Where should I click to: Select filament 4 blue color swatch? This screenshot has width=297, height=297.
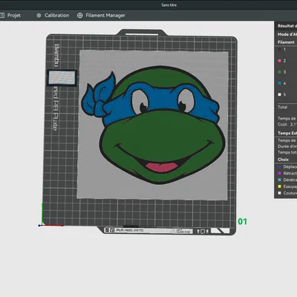(279, 83)
